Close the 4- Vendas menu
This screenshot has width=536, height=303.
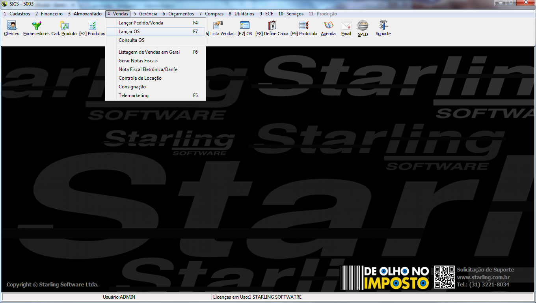pos(117,14)
